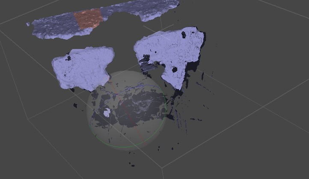Select the orange highlighted patch on the top mesh
The image size is (309, 179).
tap(89, 18)
